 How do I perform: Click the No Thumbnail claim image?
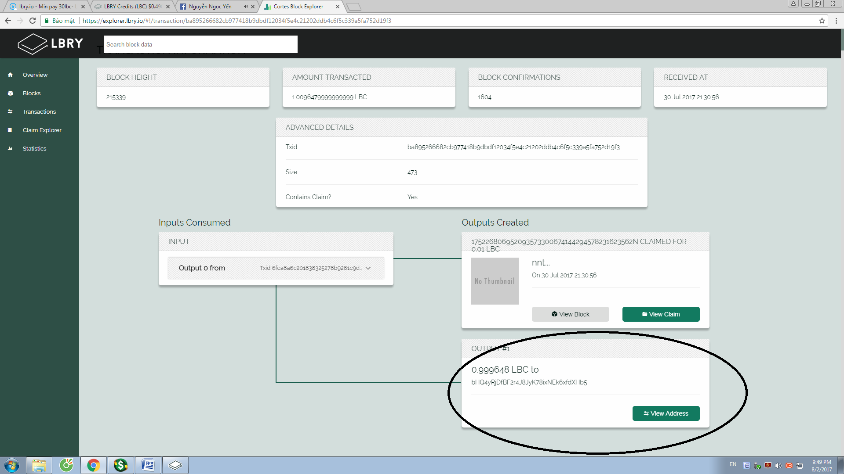(495, 281)
